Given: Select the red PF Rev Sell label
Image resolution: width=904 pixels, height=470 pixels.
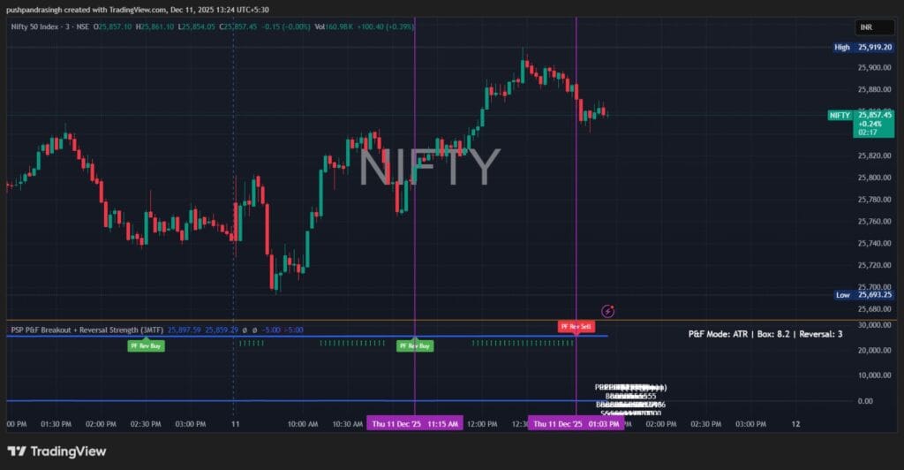Looking at the screenshot, I should click(576, 327).
